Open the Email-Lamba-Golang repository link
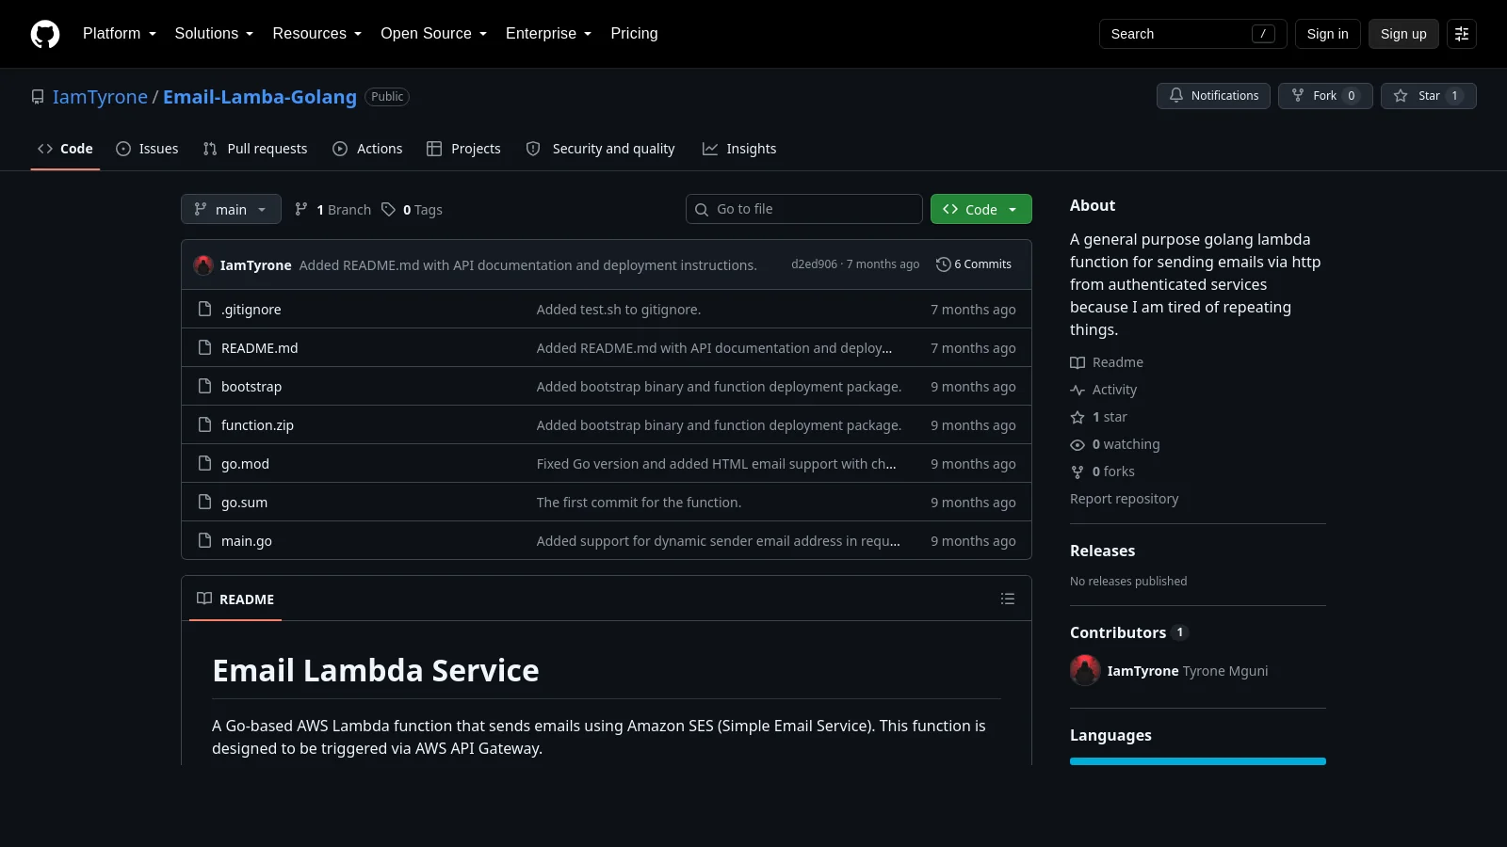 260,97
